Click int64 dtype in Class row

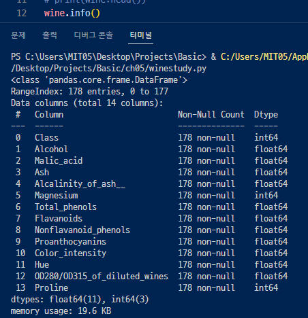point(266,138)
